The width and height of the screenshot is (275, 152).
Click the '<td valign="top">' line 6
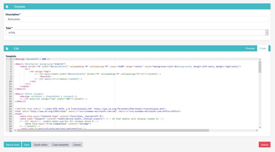[40, 71]
